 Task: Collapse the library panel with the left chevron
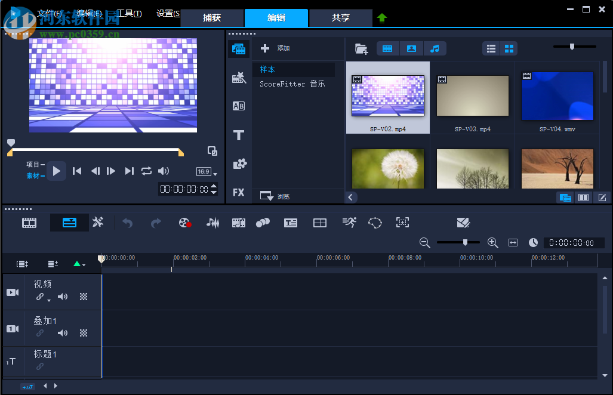(350, 197)
